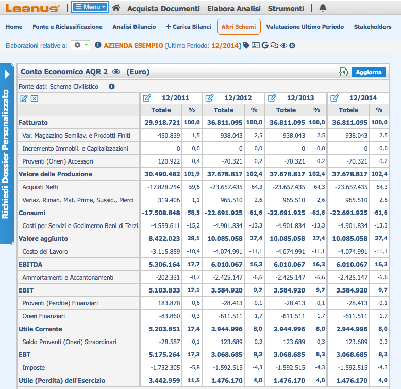The image size is (401, 389).
Task: Open Valutazione Ultimo Periodo tab
Action: (305, 27)
